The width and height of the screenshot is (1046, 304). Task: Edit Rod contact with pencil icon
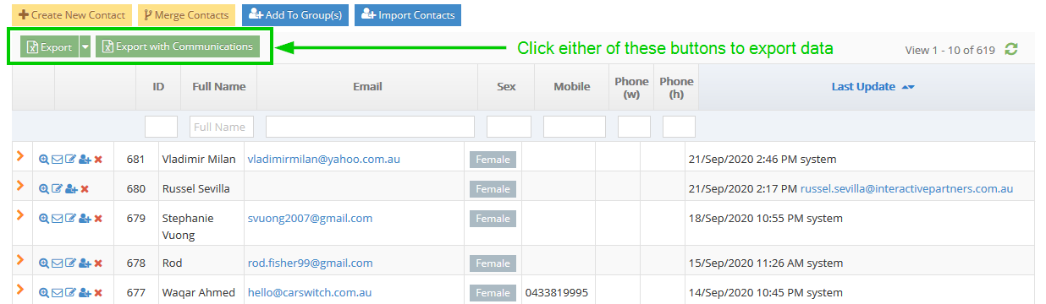[x=70, y=263]
